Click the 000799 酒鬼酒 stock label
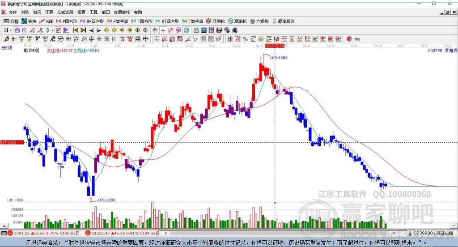This screenshot has width=458, height=247. click(x=442, y=51)
